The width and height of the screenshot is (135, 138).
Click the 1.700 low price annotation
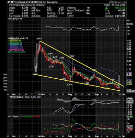pos(51,67)
